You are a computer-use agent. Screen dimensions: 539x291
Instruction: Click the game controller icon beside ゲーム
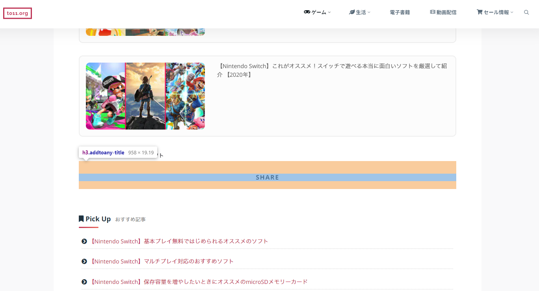(307, 12)
